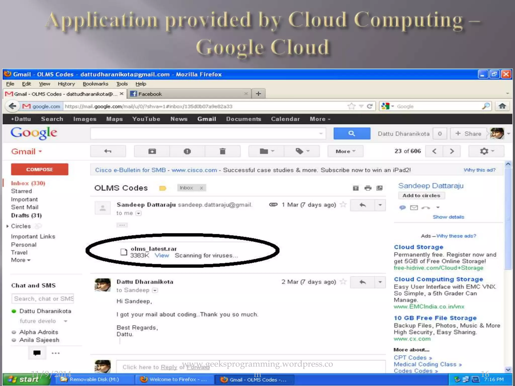View the olms_latest.rar attachment

(x=162, y=256)
